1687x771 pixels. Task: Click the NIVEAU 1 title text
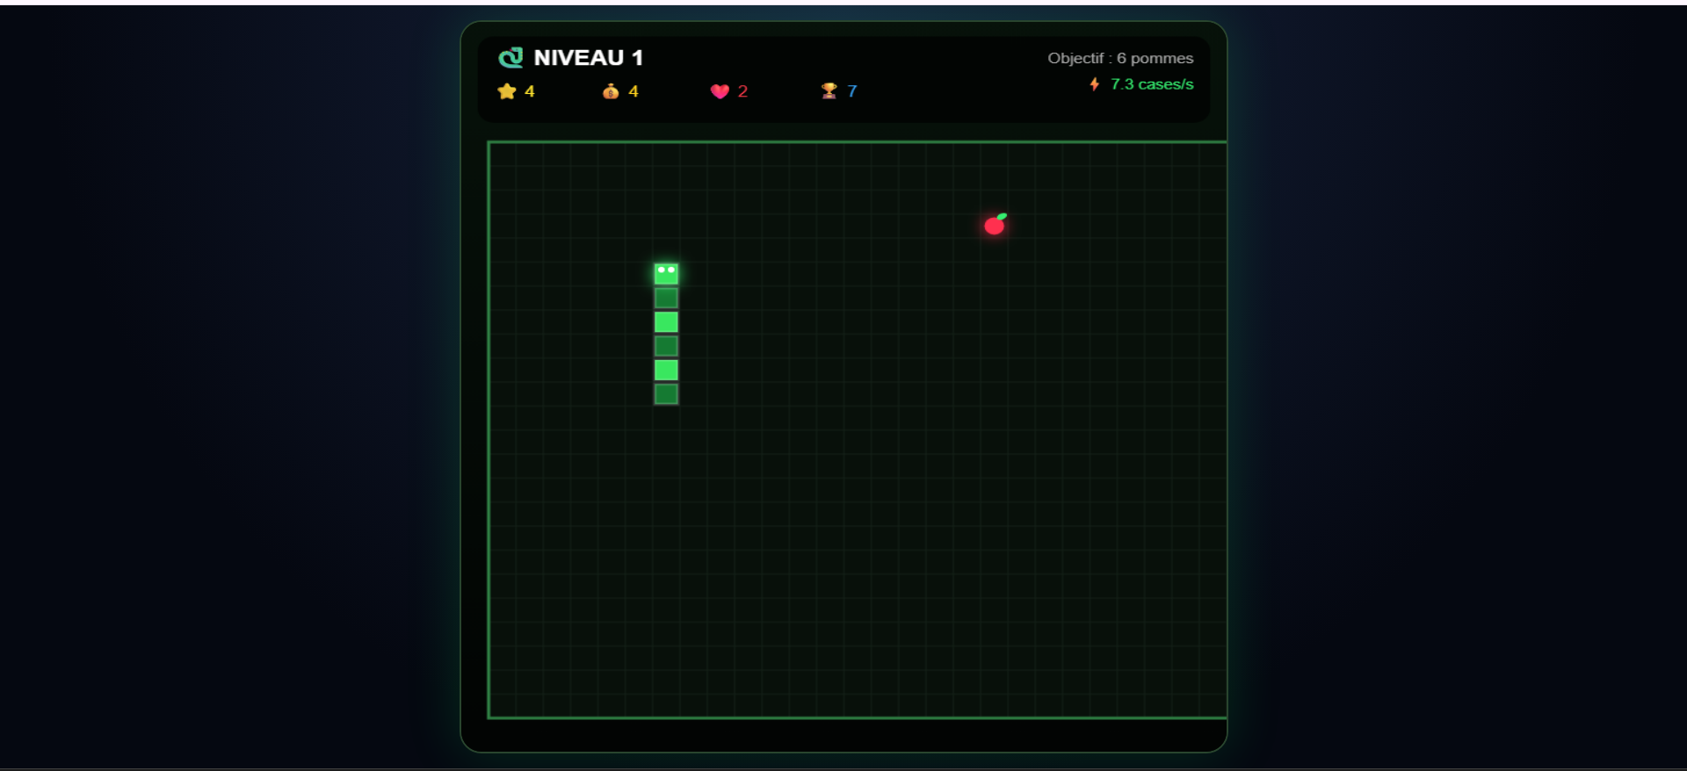(588, 58)
